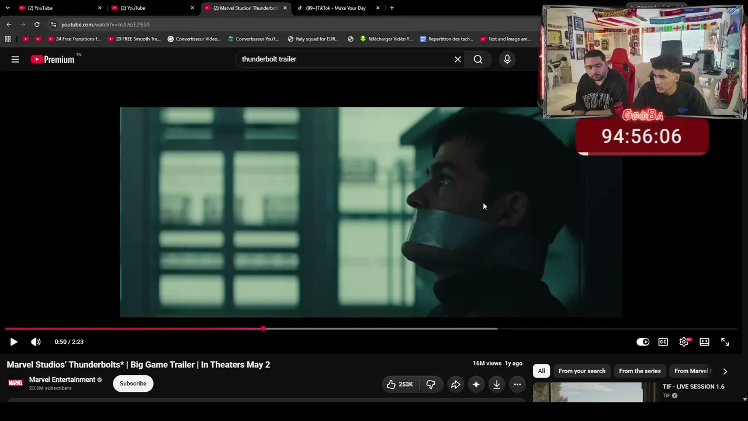Open the sparkle Ask button
Image resolution: width=748 pixels, height=421 pixels.
[476, 384]
